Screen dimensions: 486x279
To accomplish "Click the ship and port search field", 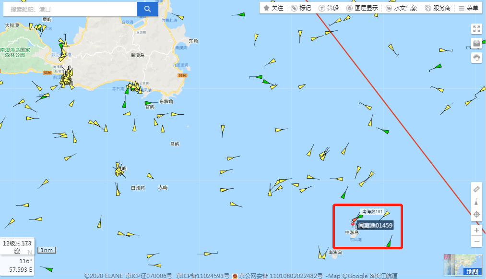I will (70, 9).
